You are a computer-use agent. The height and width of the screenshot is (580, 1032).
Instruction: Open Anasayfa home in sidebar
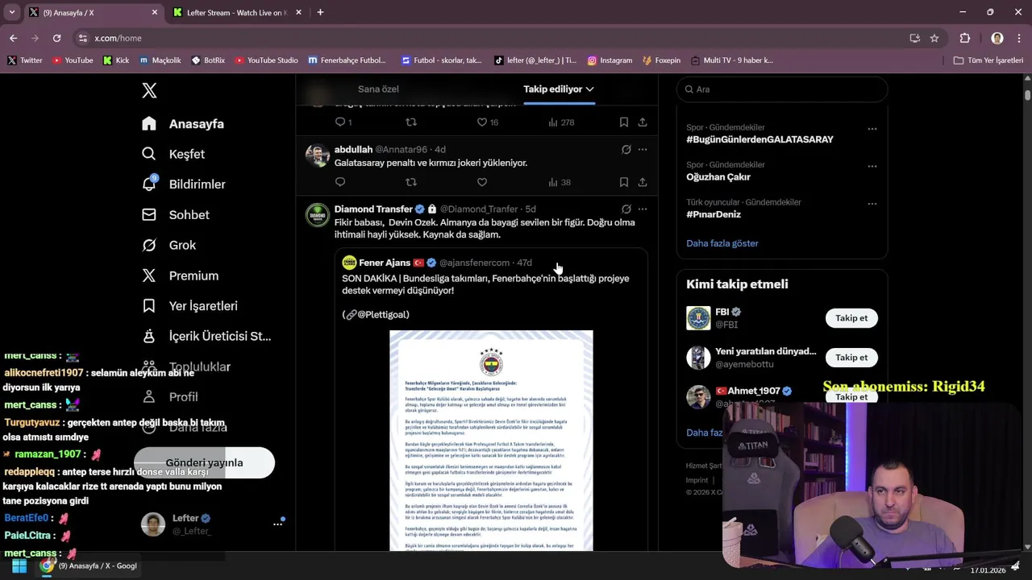point(183,124)
